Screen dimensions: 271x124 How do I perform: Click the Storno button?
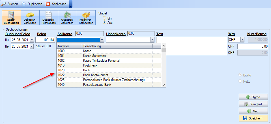pos(253,97)
